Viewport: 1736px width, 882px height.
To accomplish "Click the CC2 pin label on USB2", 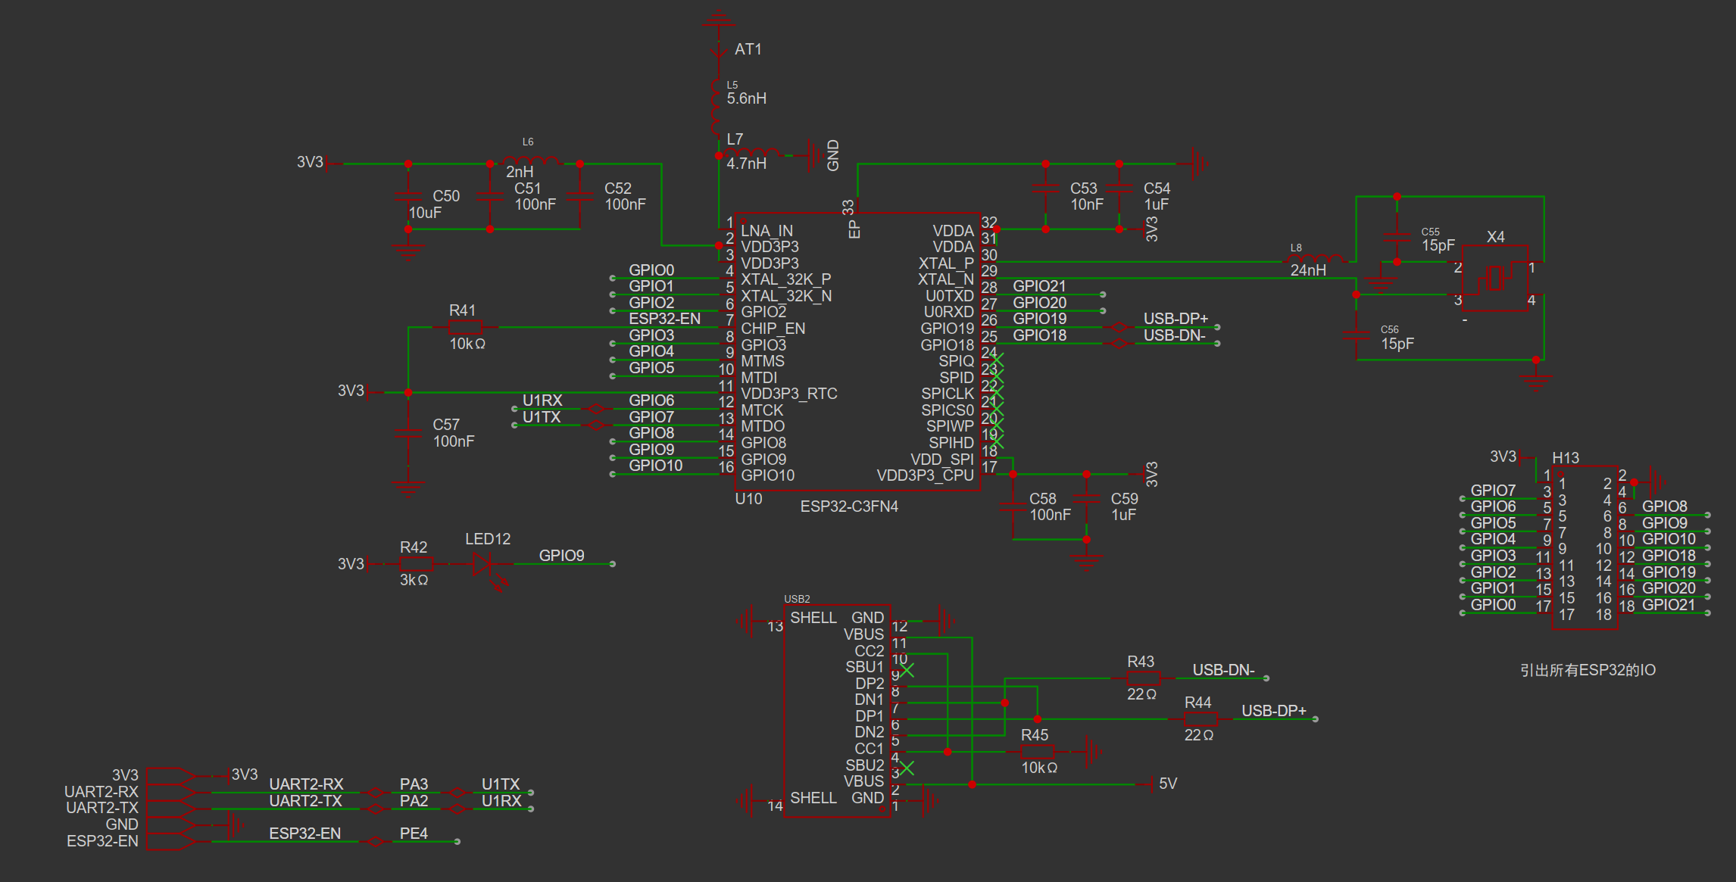I will tap(869, 651).
